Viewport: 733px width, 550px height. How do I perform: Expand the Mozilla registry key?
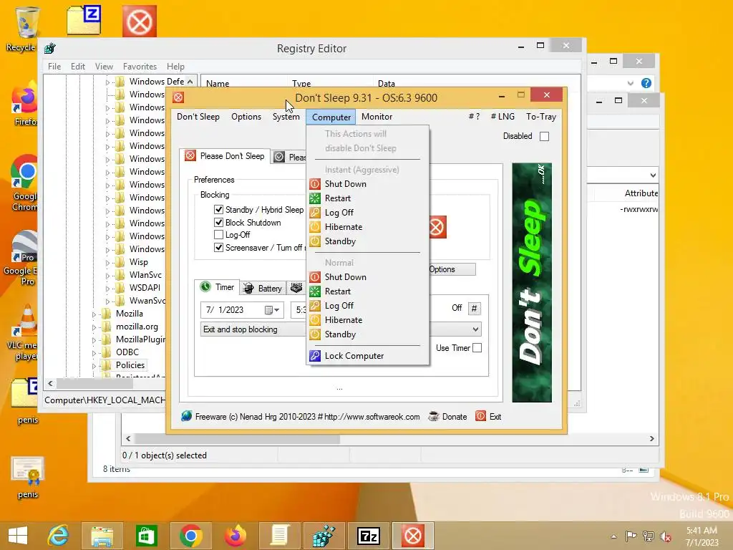(94, 314)
